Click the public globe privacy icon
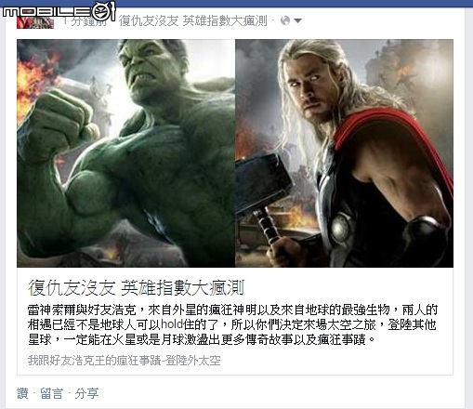 pyautogui.click(x=285, y=20)
